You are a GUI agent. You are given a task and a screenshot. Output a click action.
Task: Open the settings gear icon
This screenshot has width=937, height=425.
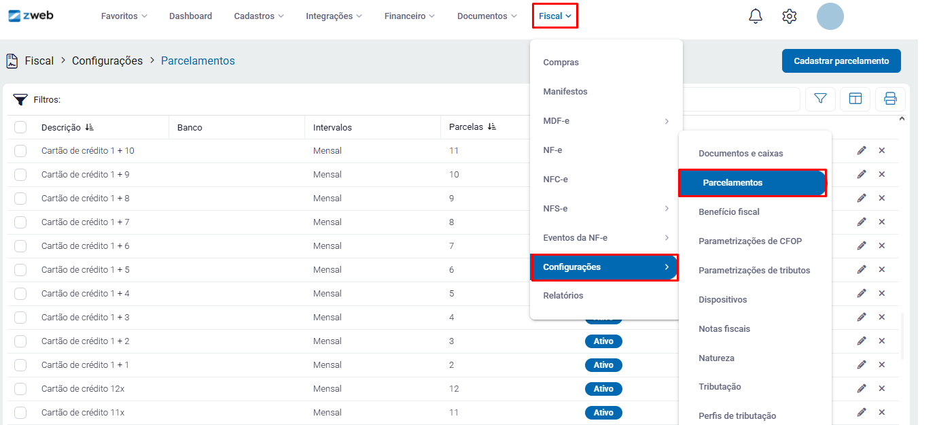(789, 16)
